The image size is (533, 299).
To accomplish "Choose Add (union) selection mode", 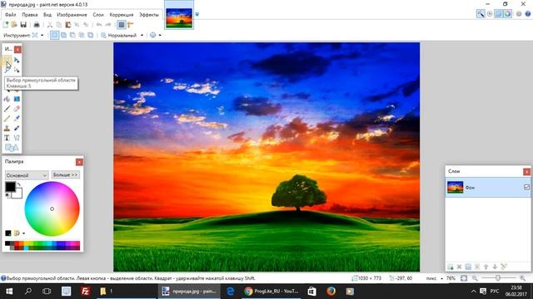I will pyautogui.click(x=63, y=35).
